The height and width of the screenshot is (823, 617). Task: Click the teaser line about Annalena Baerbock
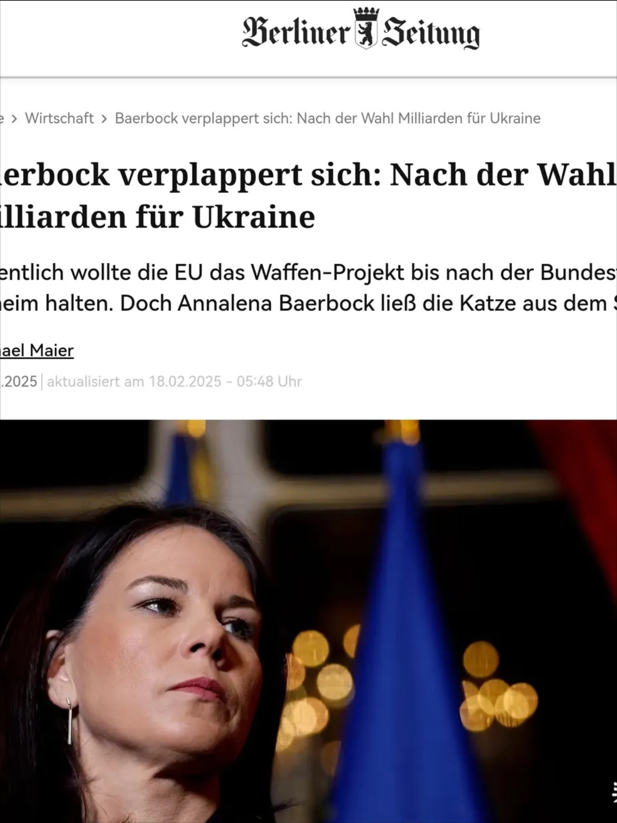click(x=308, y=304)
